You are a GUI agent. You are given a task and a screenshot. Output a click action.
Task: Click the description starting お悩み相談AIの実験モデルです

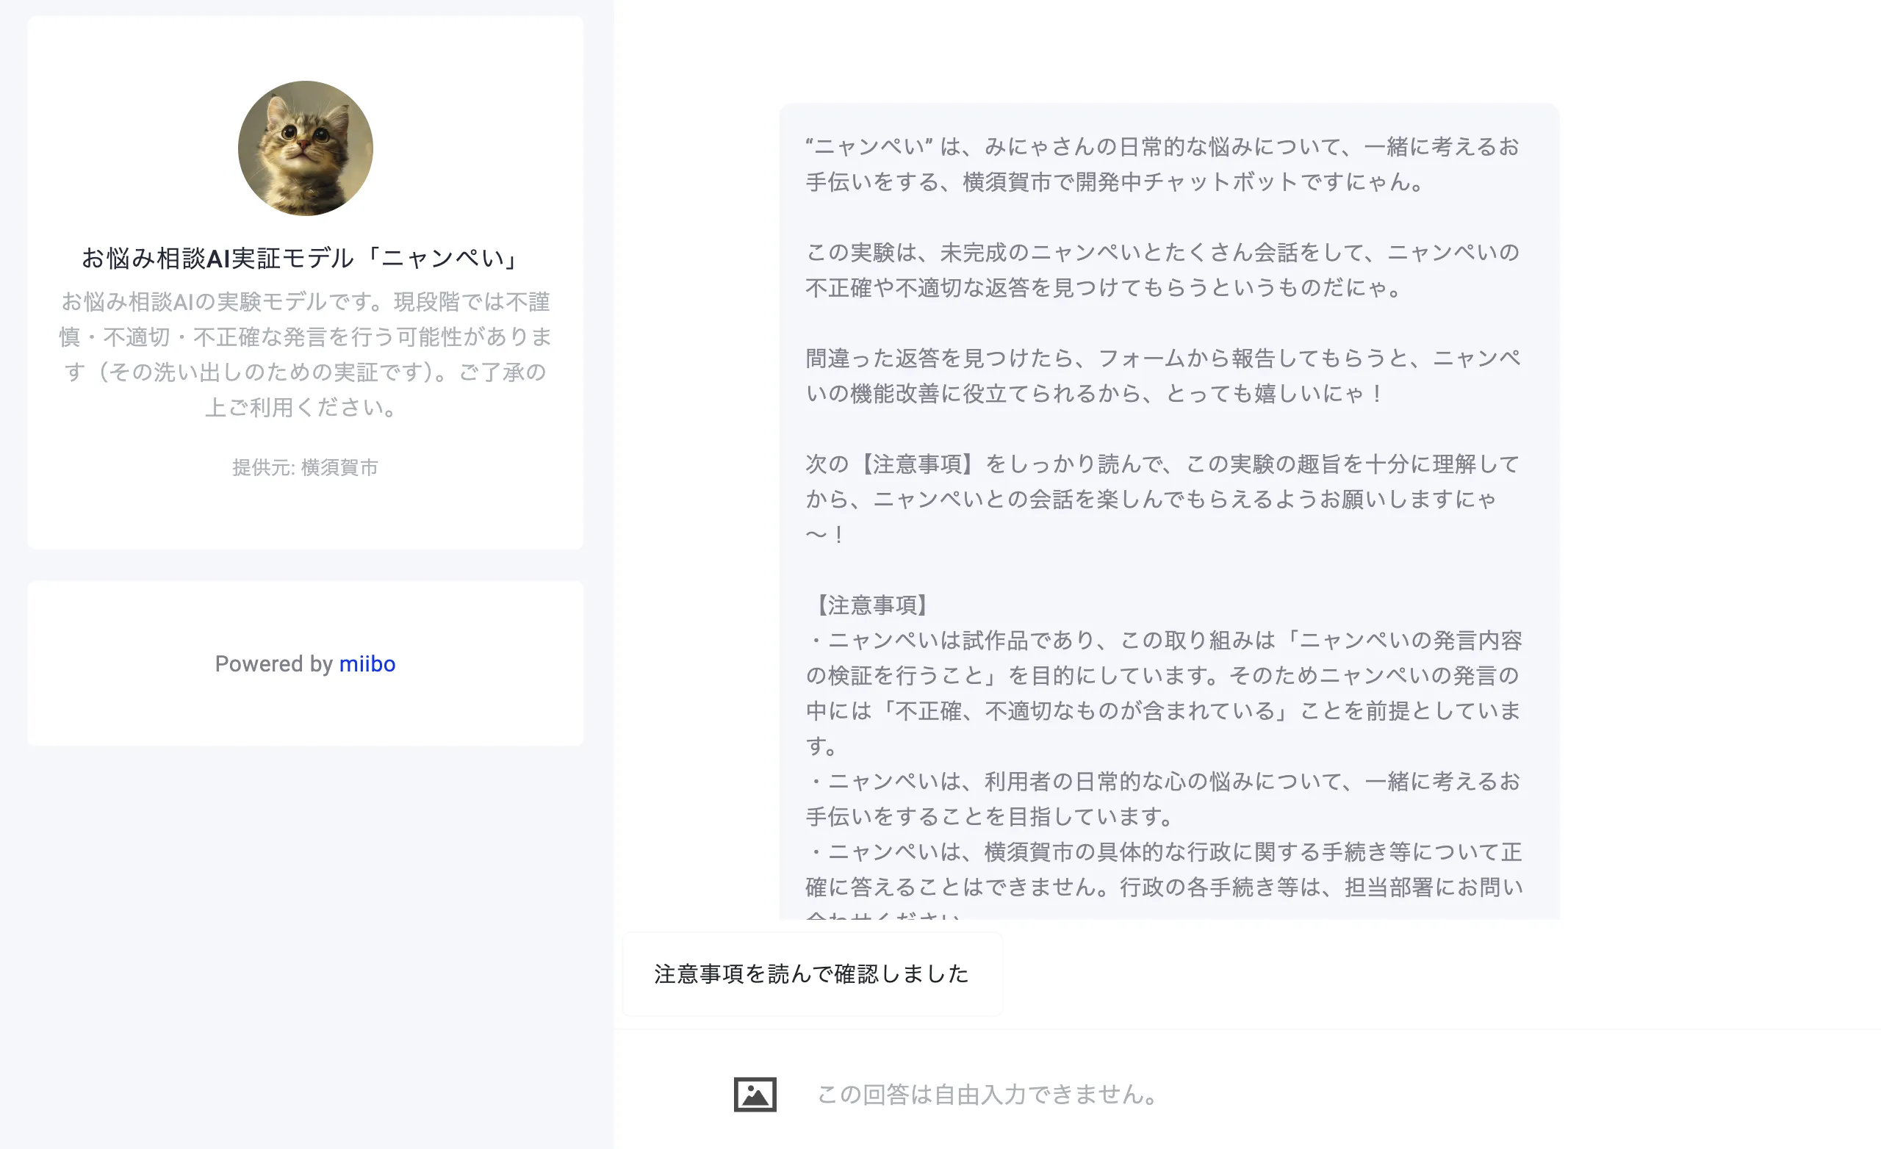coord(306,354)
